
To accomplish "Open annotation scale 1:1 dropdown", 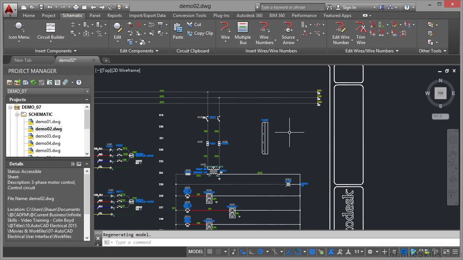I will (359, 252).
